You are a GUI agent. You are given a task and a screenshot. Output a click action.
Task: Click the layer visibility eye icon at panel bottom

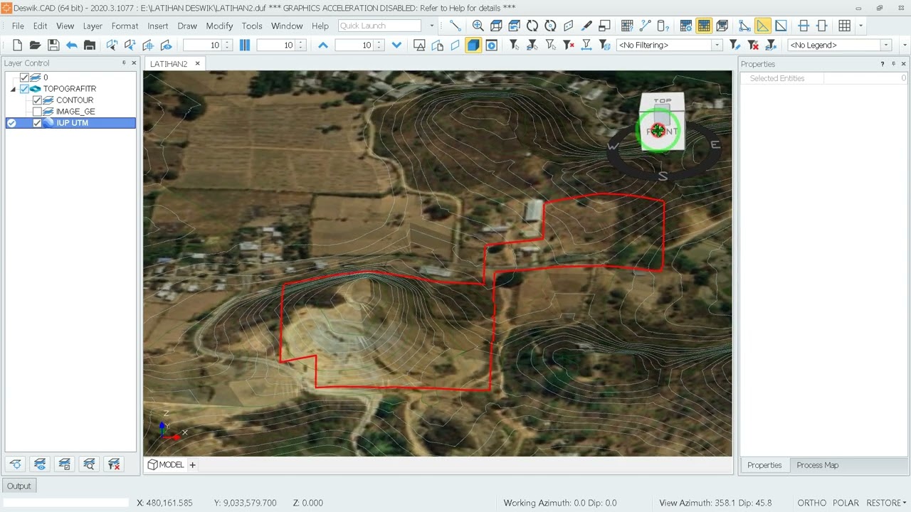pyautogui.click(x=40, y=464)
